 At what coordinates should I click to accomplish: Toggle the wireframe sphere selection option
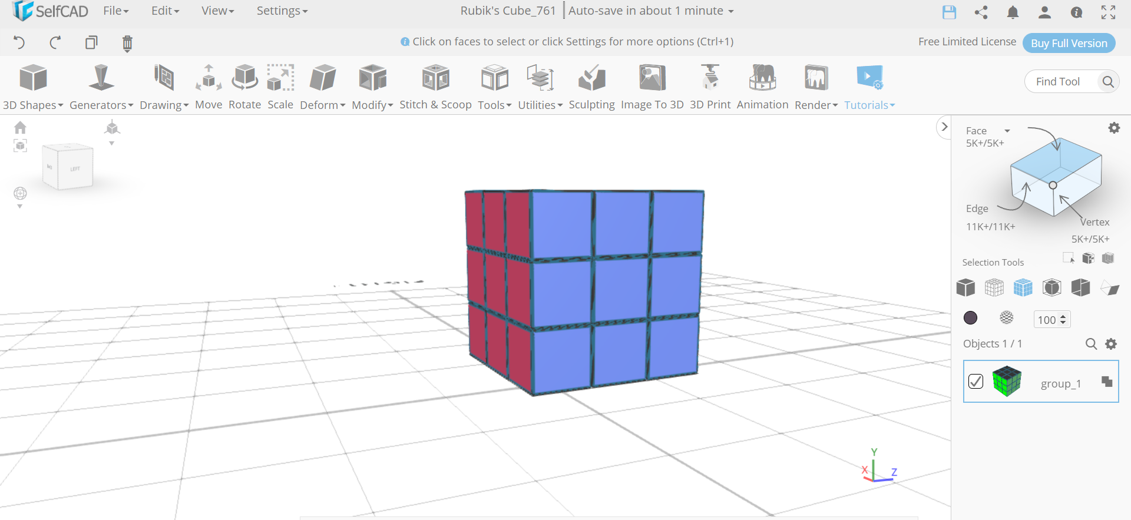[1007, 318]
